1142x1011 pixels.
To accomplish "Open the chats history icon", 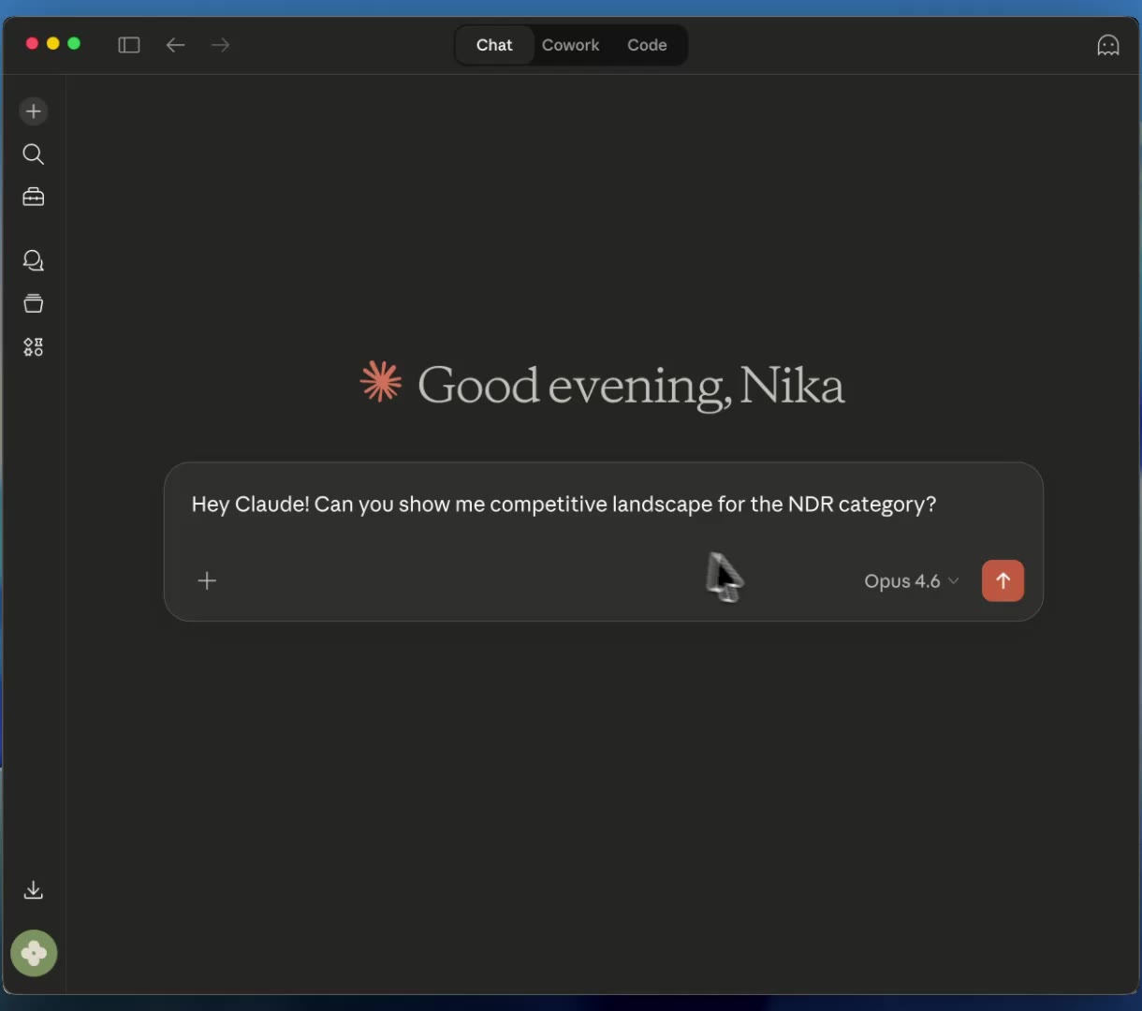I will [x=34, y=261].
